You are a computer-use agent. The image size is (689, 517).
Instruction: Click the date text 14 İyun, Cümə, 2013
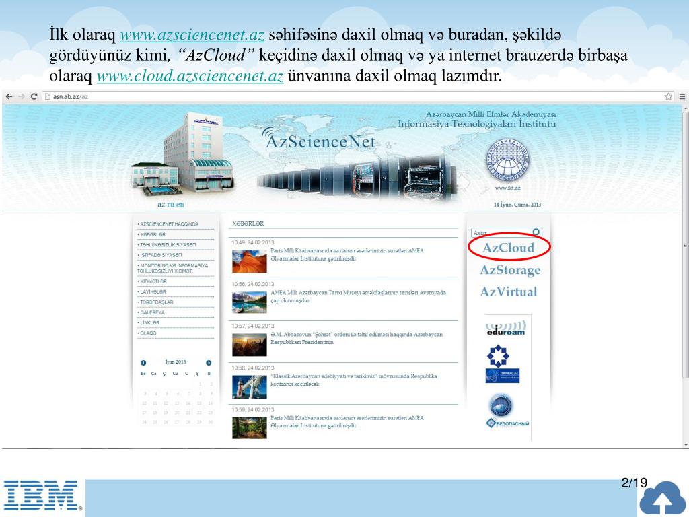(x=517, y=205)
